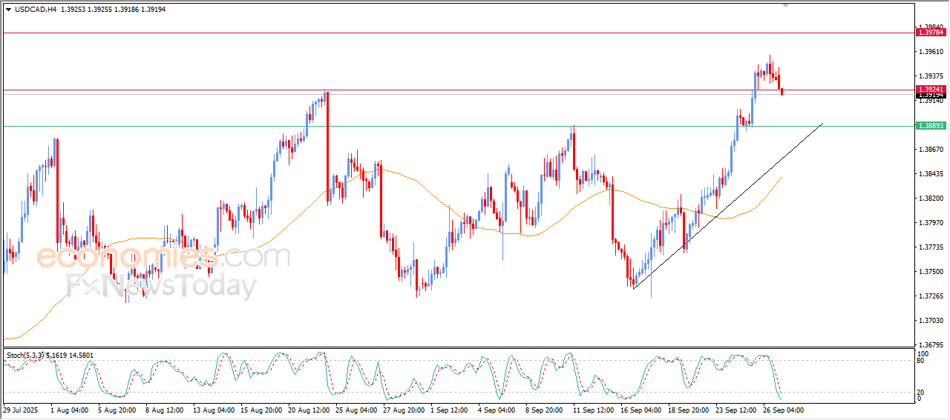This screenshot has height=420, width=950.
Task: Click the 1.38435 price axis value
Action: coord(931,174)
